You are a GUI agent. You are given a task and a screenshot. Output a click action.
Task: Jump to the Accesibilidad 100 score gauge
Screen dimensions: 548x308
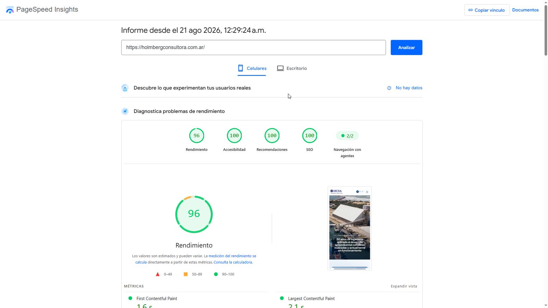point(234,136)
